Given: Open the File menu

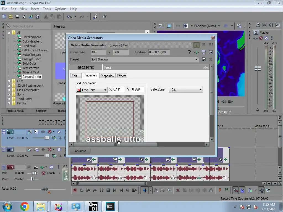Looking at the screenshot, I should point(4,9).
